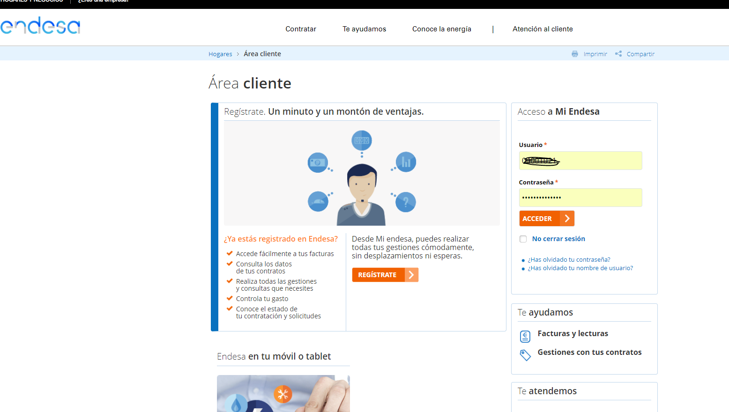The height and width of the screenshot is (412, 729).
Task: Click the arrow inside the REGÍSTRATE button
Action: coord(411,275)
